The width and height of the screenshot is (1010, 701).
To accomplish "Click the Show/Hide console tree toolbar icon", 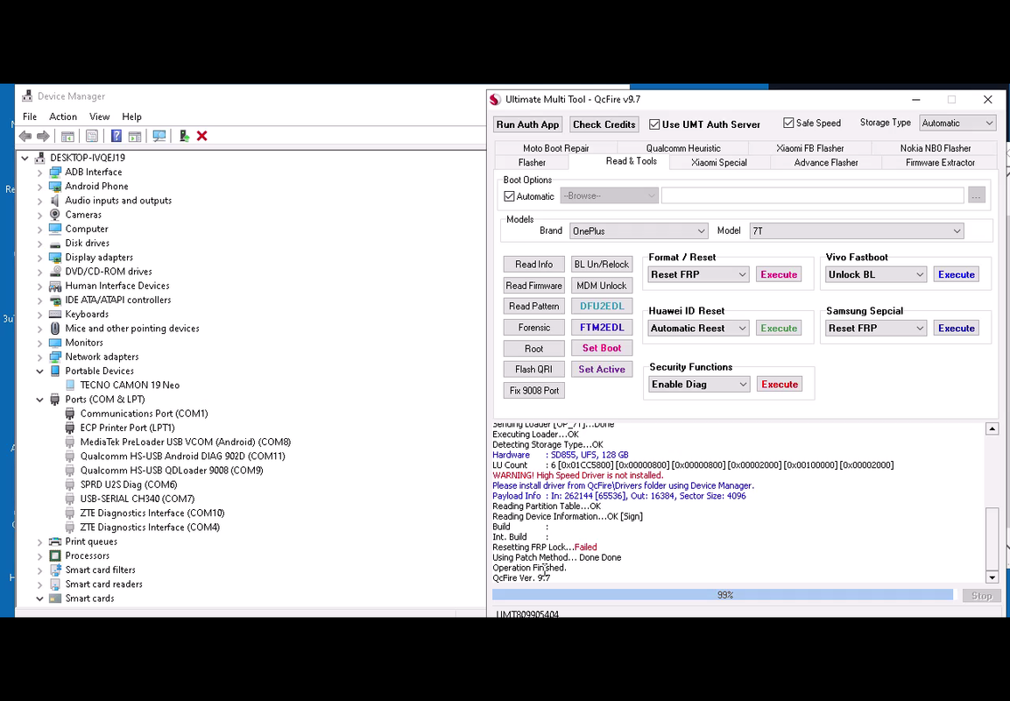I will [67, 136].
